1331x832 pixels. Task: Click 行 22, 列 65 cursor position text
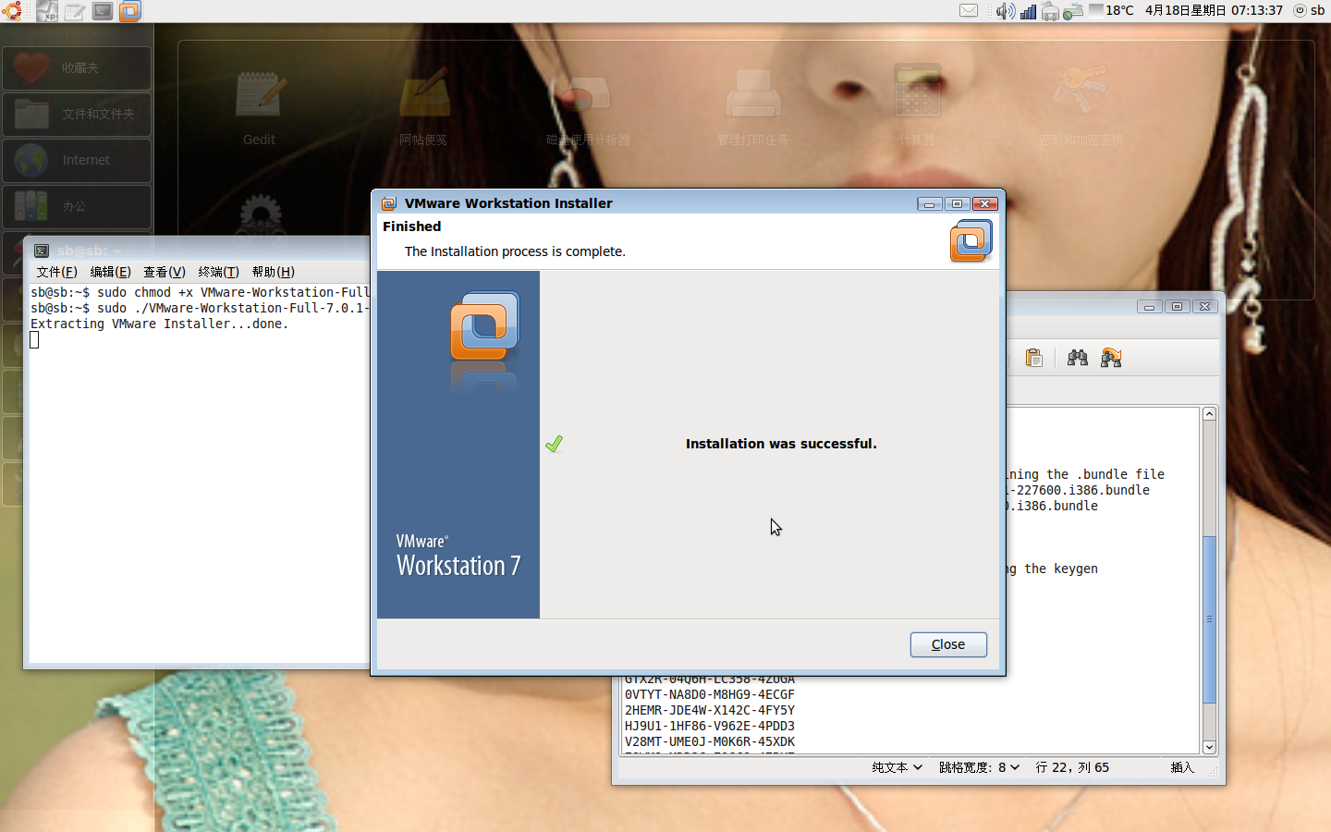coord(1072,767)
